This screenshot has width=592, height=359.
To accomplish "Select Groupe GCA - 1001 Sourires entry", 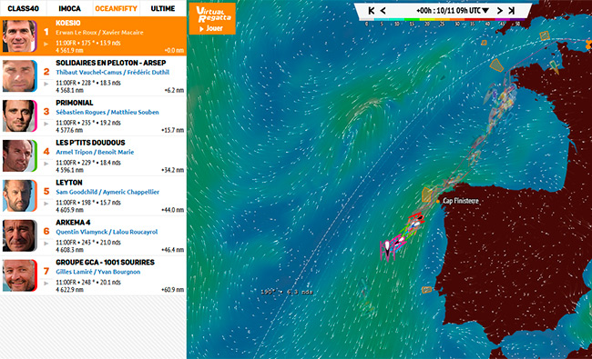I will tap(93, 275).
